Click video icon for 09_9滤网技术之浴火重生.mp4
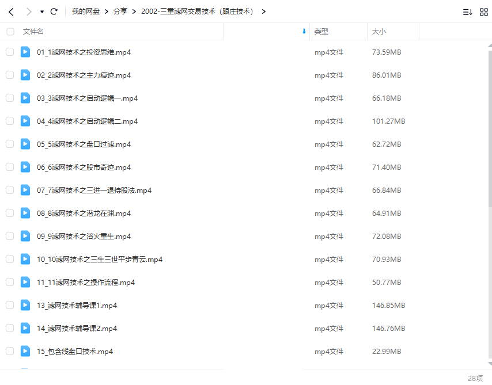The image size is (492, 385). tap(25, 236)
